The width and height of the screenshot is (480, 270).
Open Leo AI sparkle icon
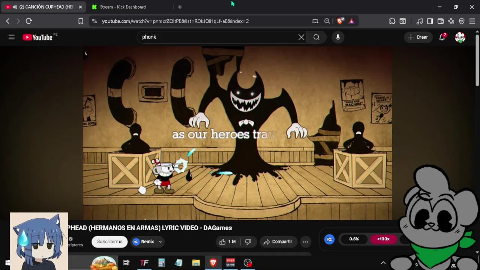pos(451,21)
